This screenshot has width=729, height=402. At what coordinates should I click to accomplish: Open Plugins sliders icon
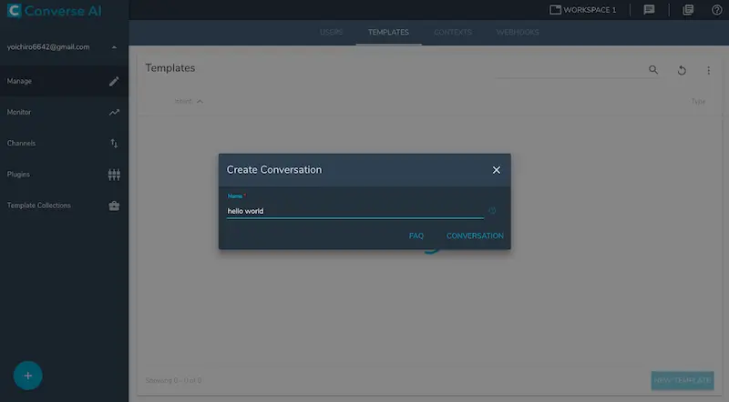point(114,175)
